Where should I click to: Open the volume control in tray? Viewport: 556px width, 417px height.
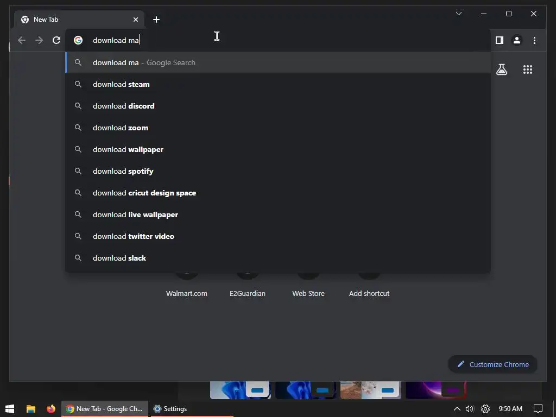click(x=470, y=408)
